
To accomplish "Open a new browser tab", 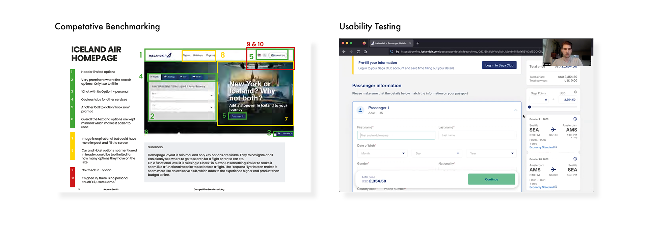I will pyautogui.click(x=418, y=43).
